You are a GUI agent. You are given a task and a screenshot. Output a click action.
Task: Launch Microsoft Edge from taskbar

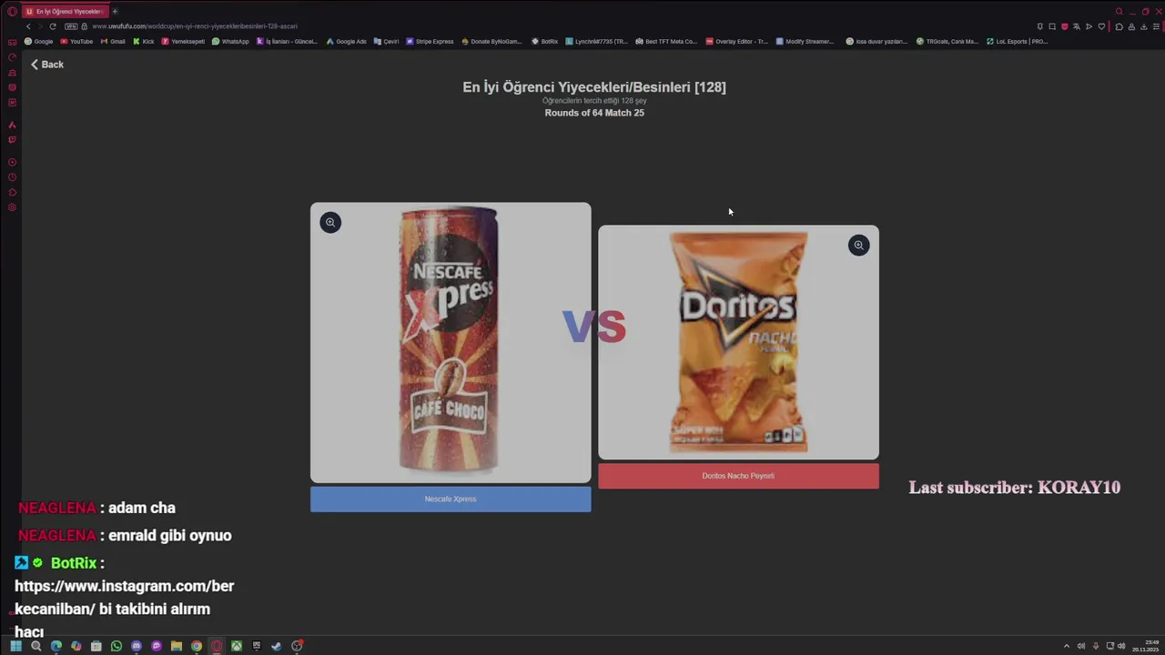pyautogui.click(x=56, y=646)
